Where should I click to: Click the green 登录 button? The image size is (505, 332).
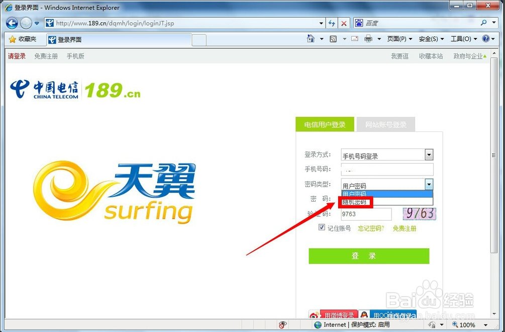click(369, 256)
